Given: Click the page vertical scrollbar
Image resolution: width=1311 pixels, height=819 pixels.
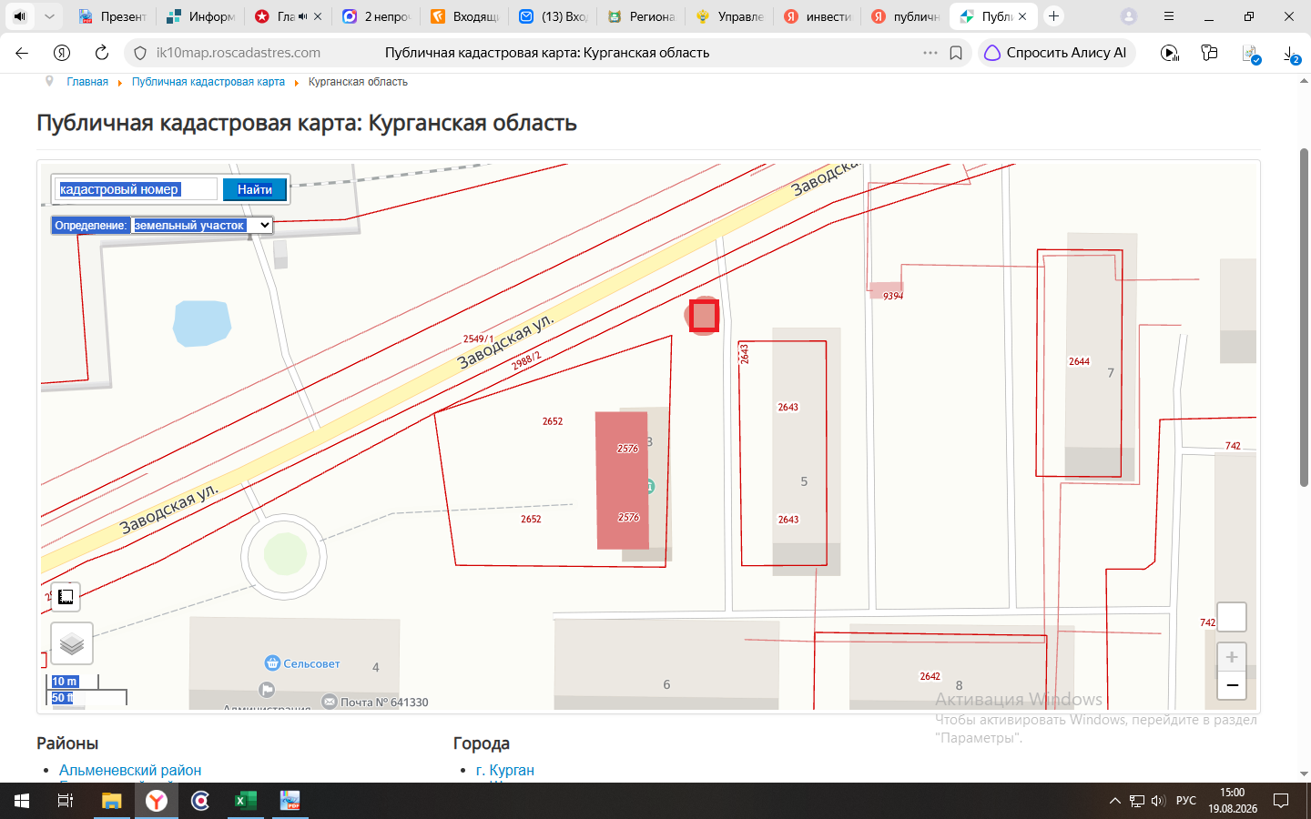Looking at the screenshot, I should (1304, 318).
